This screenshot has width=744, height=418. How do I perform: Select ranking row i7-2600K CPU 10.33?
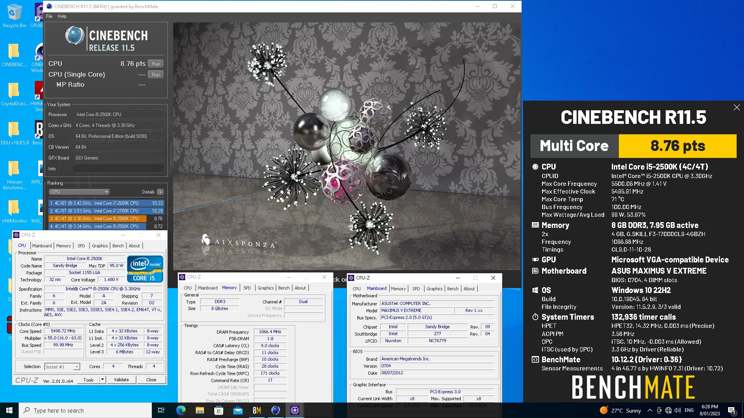point(106,203)
